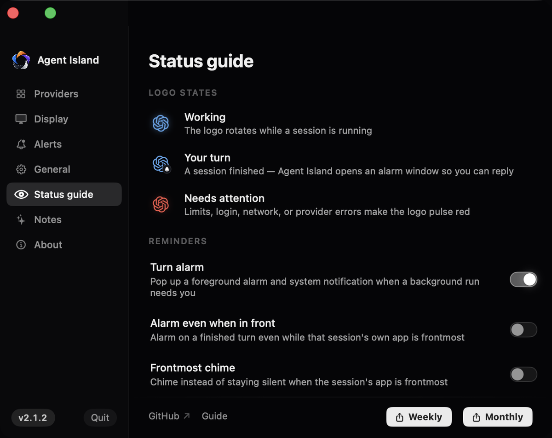This screenshot has height=438, width=552.
Task: Click the Working title text
Action: point(205,117)
